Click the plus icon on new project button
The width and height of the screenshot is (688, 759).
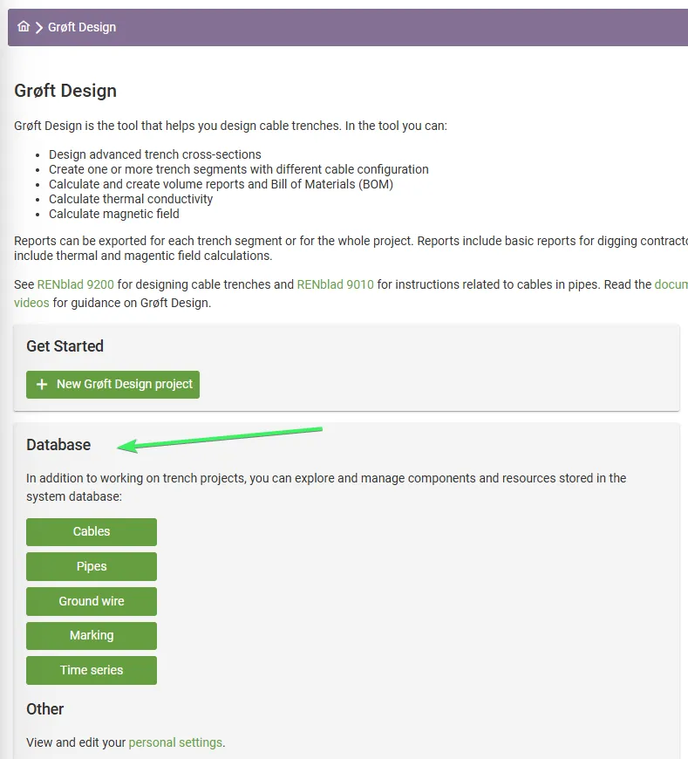[x=42, y=385]
